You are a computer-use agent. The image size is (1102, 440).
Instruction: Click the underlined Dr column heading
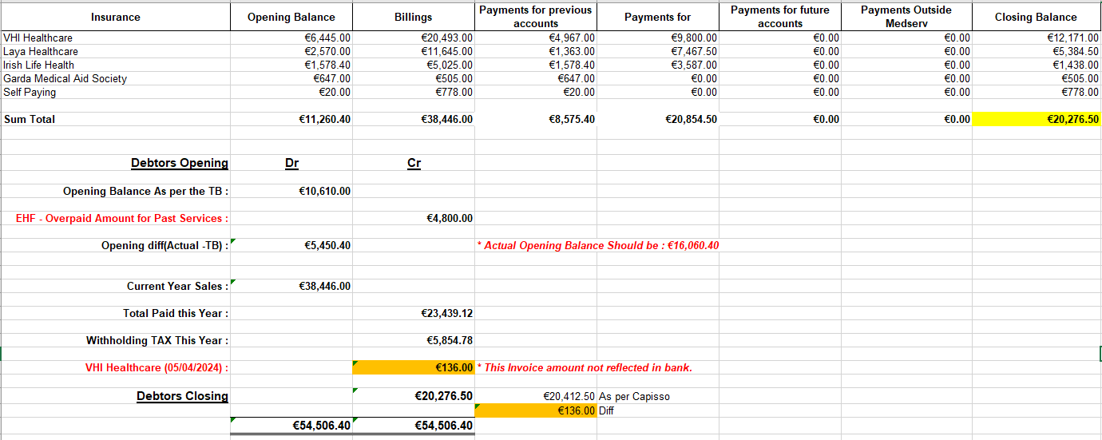(x=291, y=163)
